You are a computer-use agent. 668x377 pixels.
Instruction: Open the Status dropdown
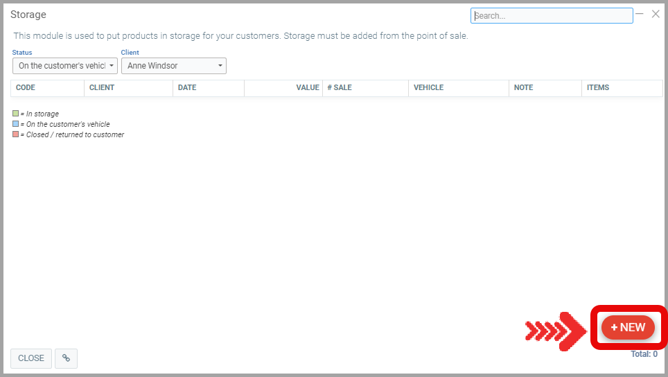coord(65,66)
